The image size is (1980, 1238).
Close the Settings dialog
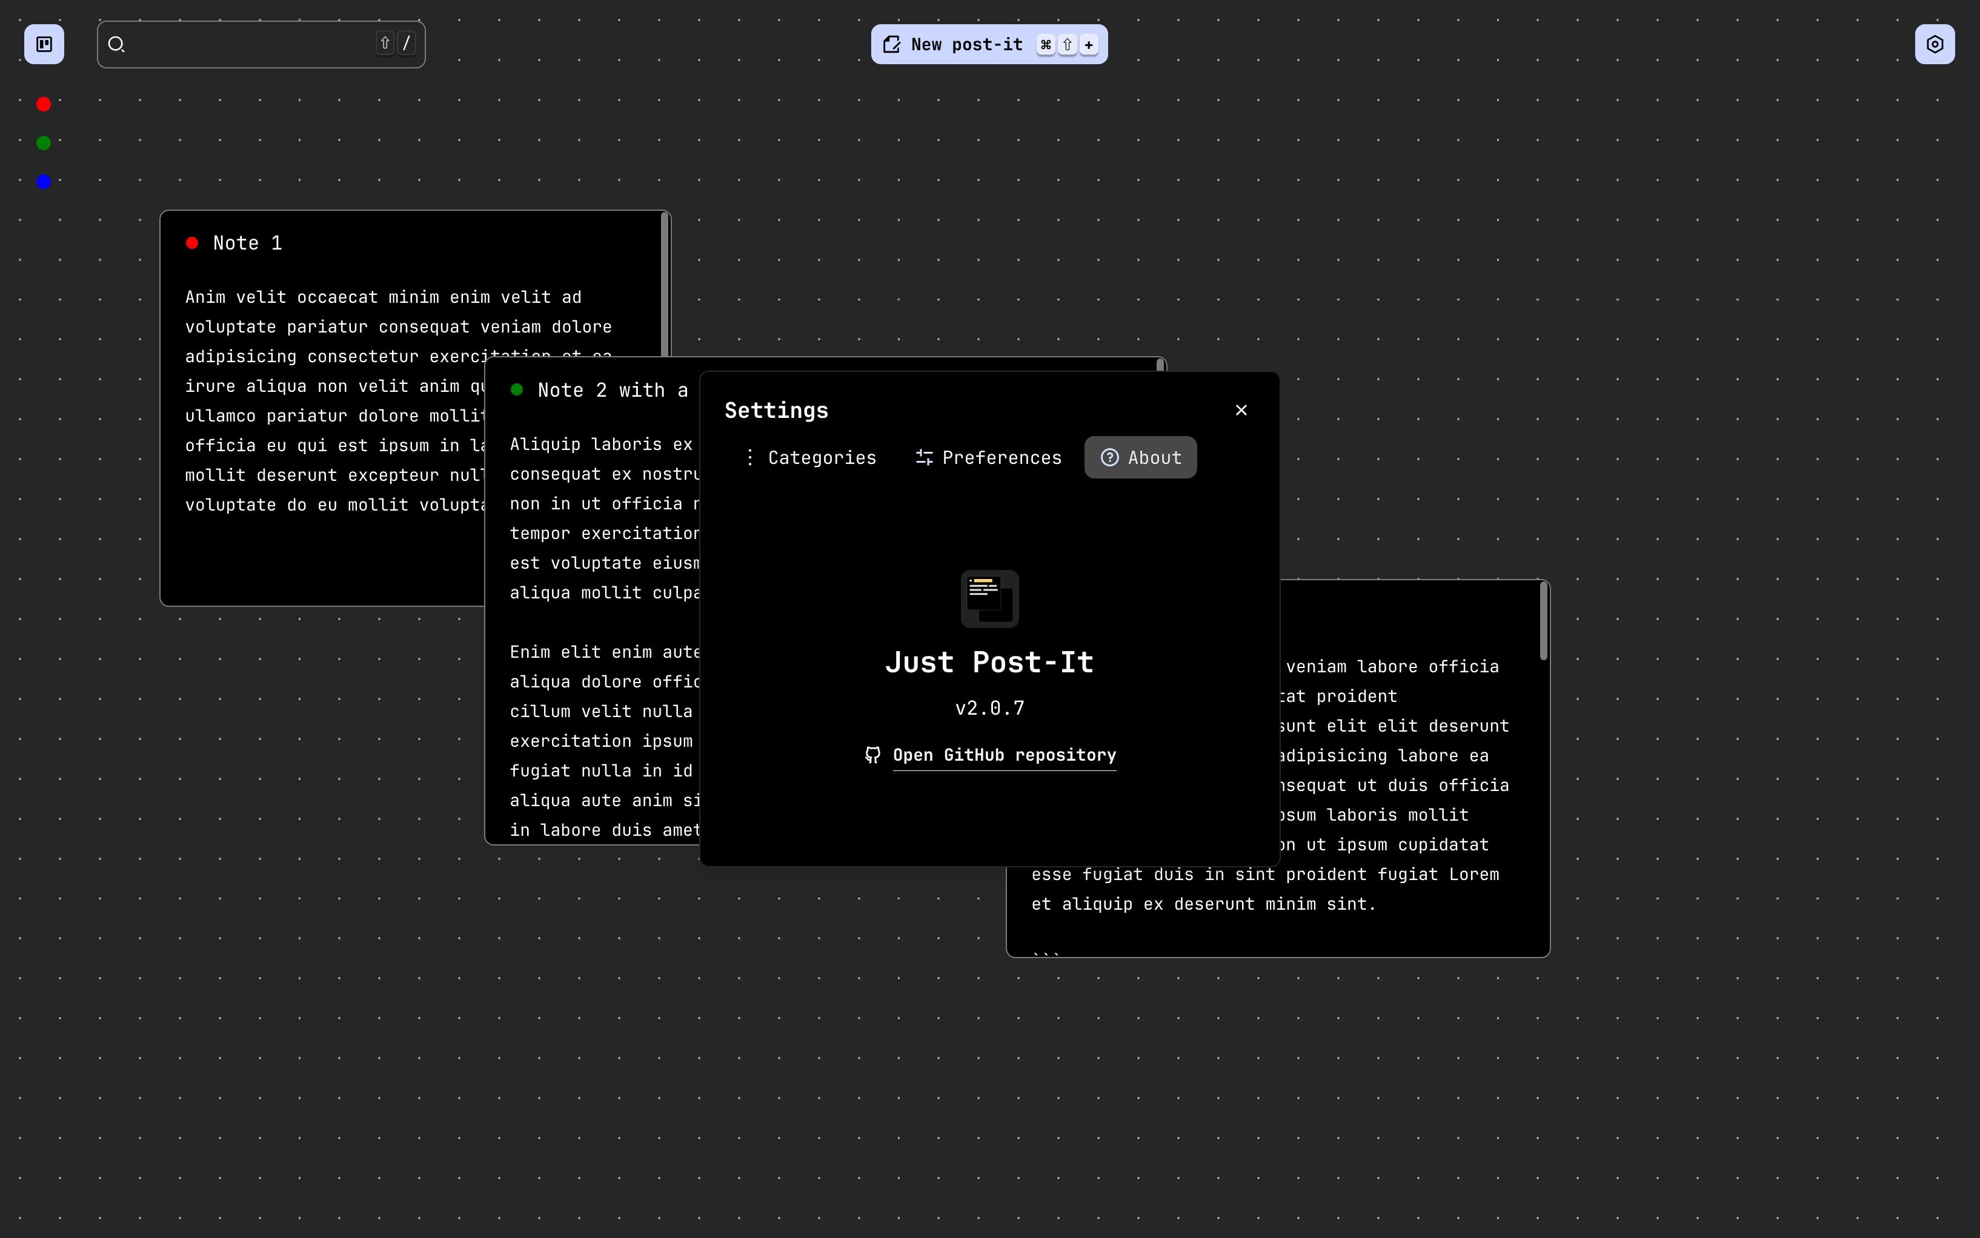[x=1241, y=410]
